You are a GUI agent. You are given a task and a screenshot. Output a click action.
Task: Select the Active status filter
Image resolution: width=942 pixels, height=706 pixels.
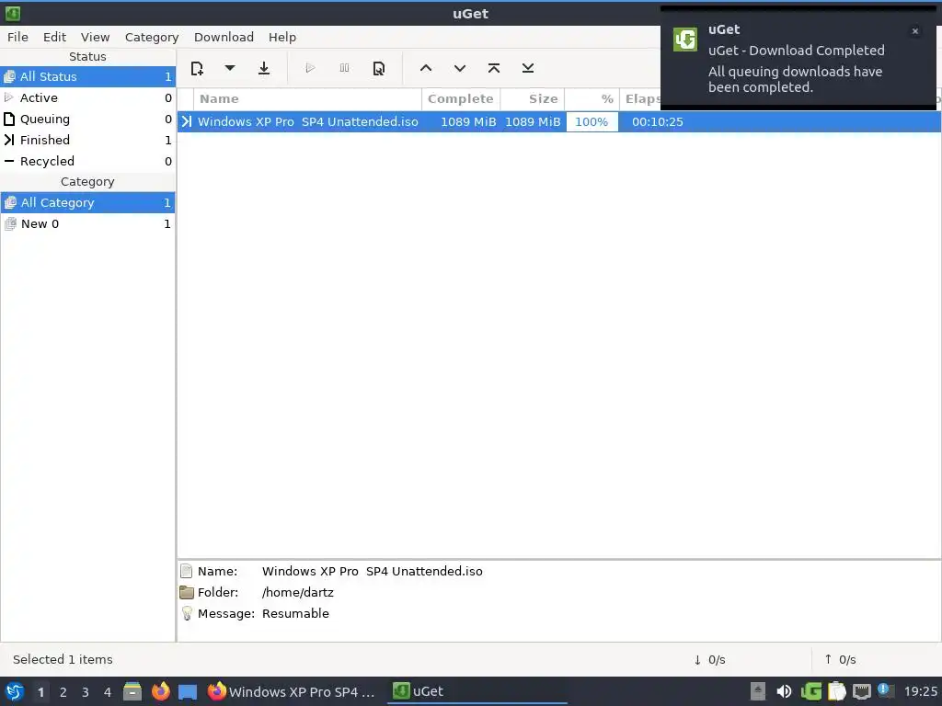[x=87, y=97]
